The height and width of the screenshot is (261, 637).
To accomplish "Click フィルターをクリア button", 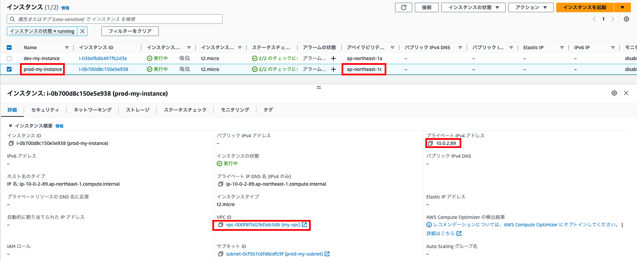I will pos(130,31).
